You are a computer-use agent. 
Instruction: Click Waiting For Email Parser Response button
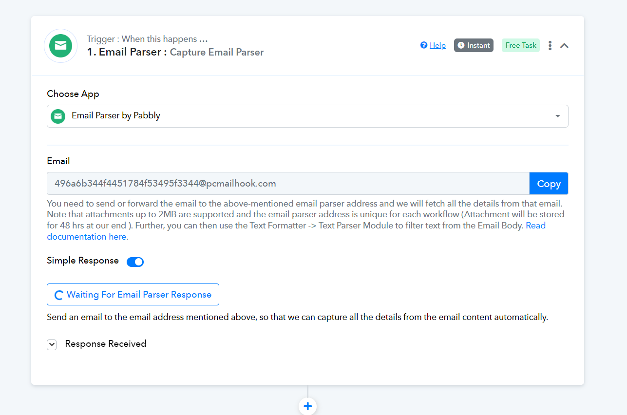click(133, 295)
